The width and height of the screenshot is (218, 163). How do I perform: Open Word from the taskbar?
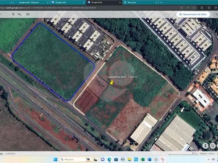[x=149, y=159]
